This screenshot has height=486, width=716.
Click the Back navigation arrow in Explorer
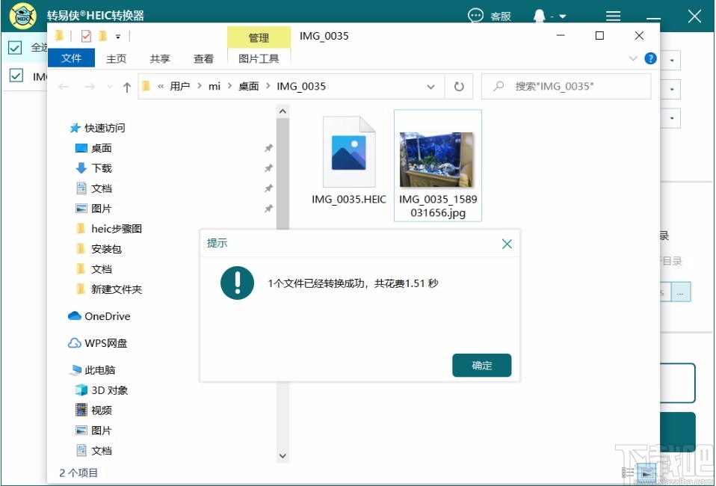coord(64,86)
